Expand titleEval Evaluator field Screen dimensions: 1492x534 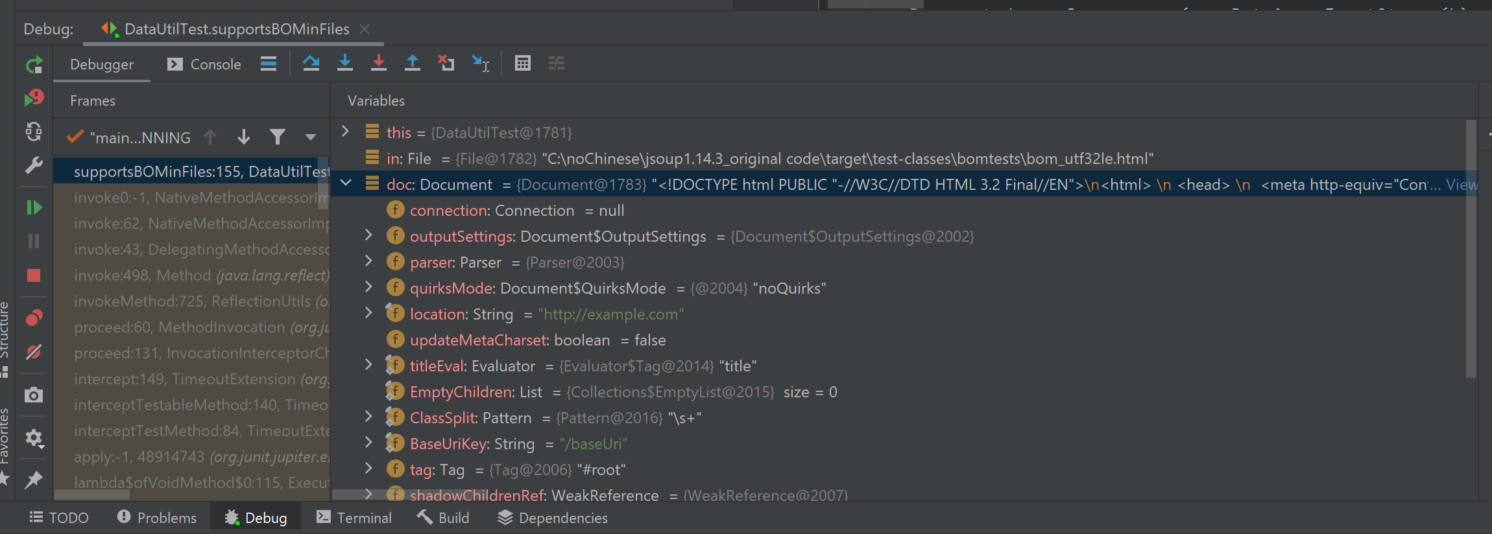pyautogui.click(x=369, y=365)
